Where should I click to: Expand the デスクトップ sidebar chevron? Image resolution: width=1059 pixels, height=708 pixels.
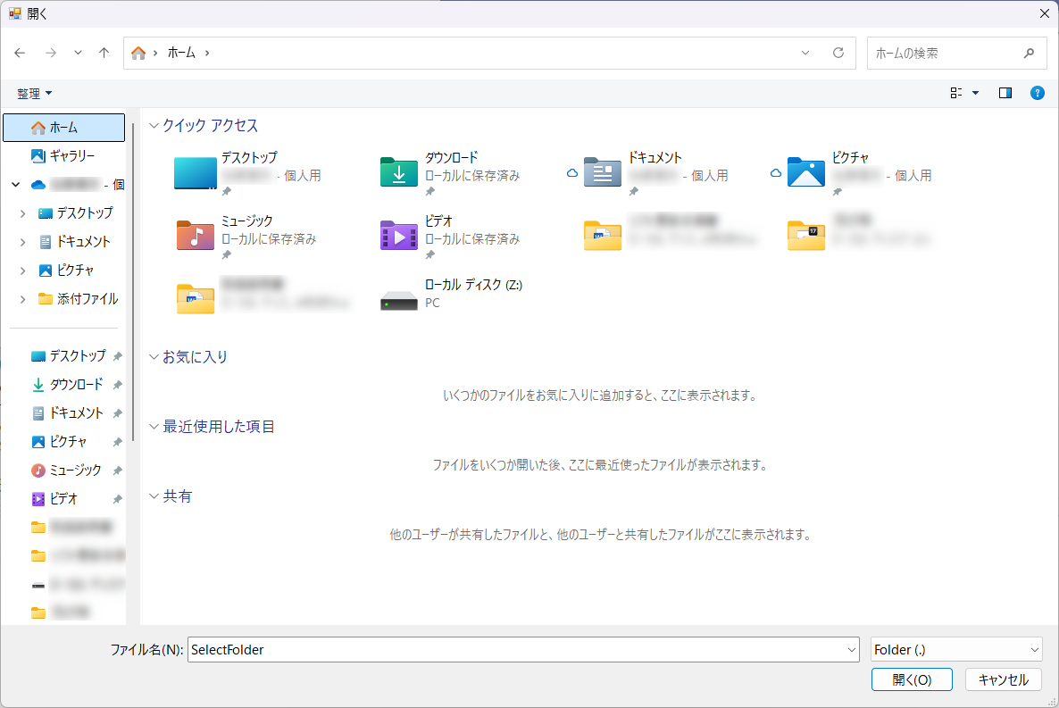click(x=22, y=212)
